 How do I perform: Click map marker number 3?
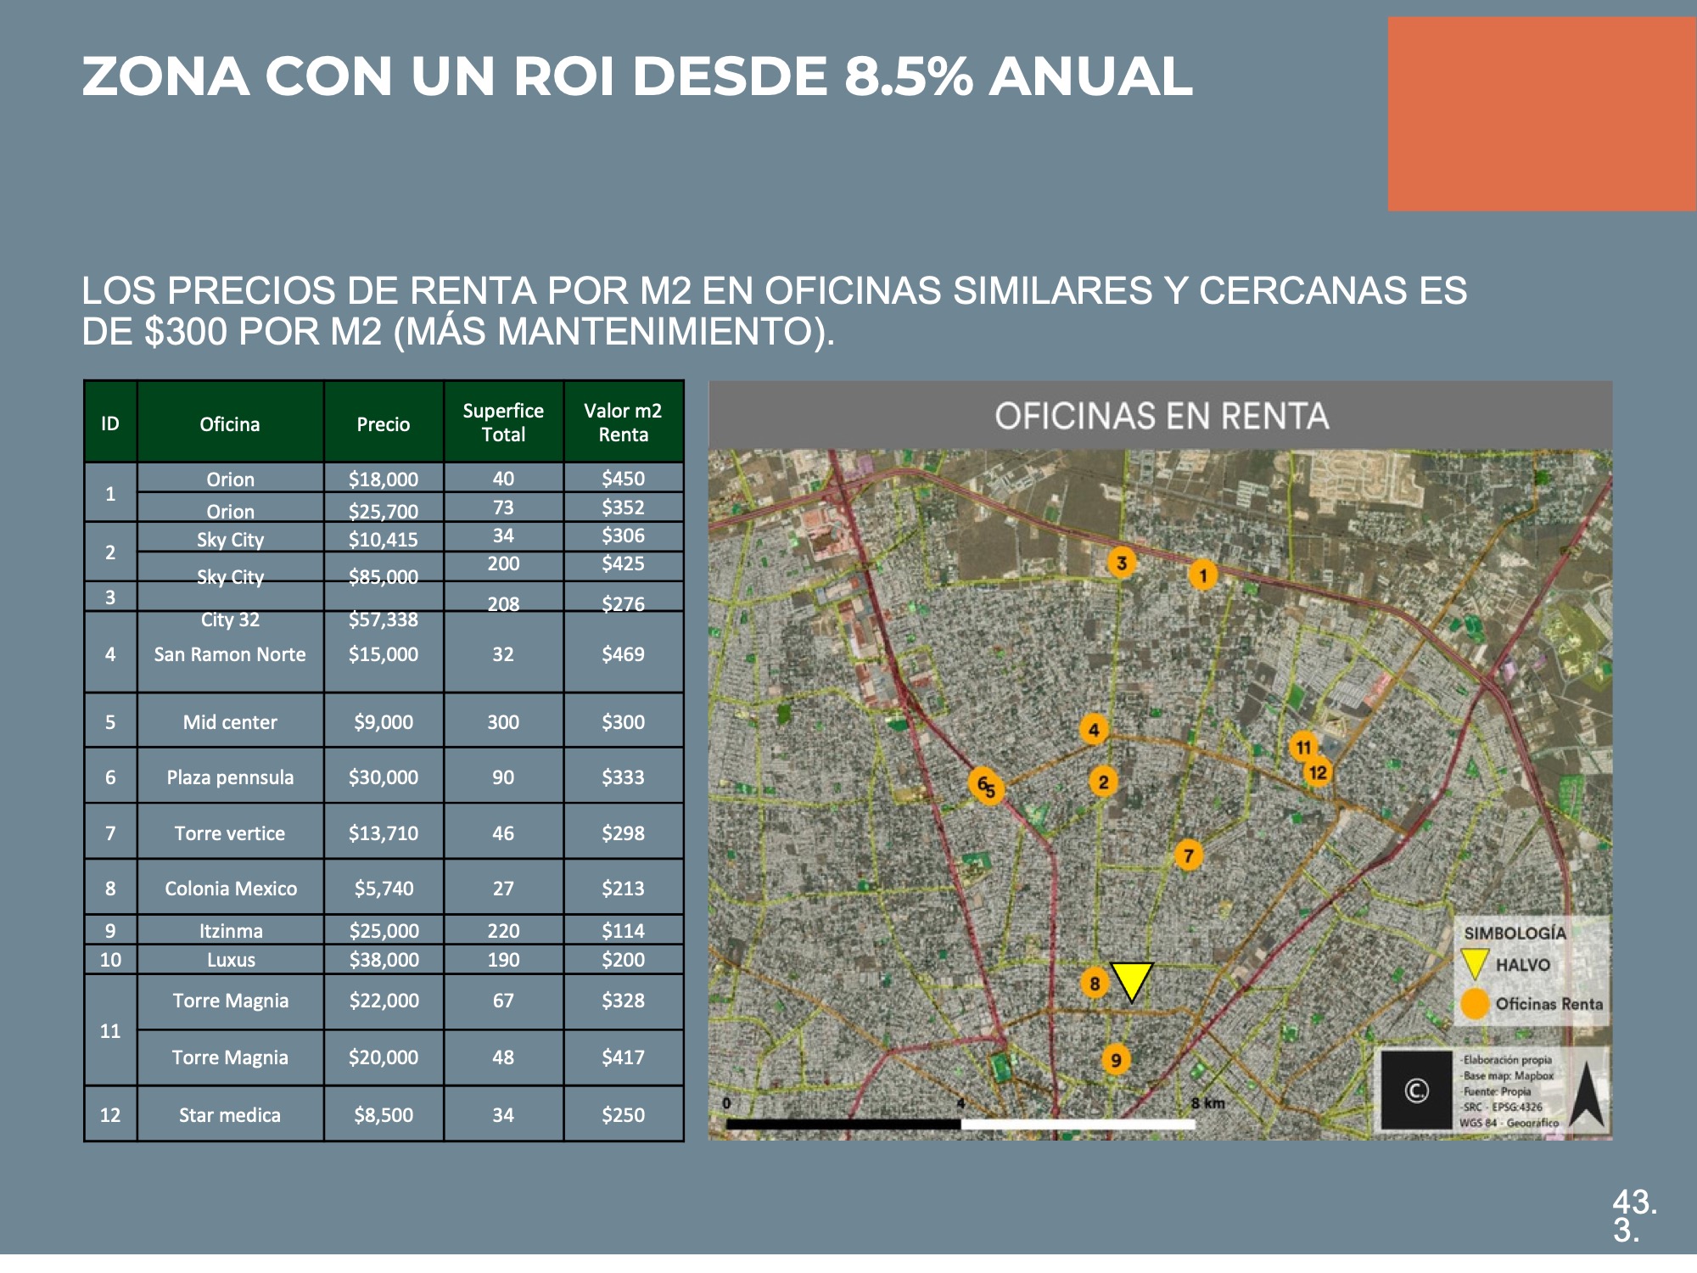point(1122,563)
